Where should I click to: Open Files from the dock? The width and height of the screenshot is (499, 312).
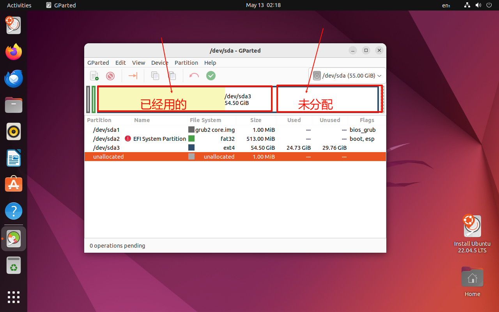tap(14, 105)
